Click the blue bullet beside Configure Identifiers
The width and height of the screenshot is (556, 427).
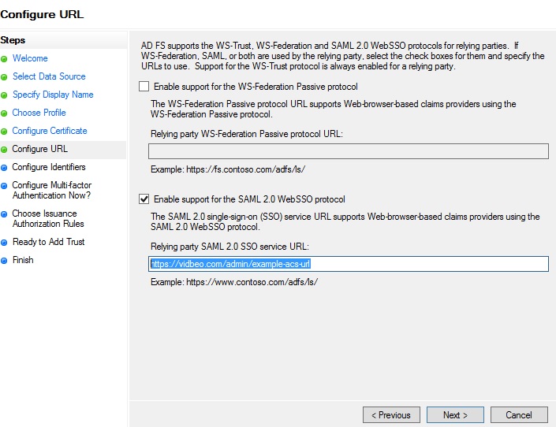click(x=4, y=168)
